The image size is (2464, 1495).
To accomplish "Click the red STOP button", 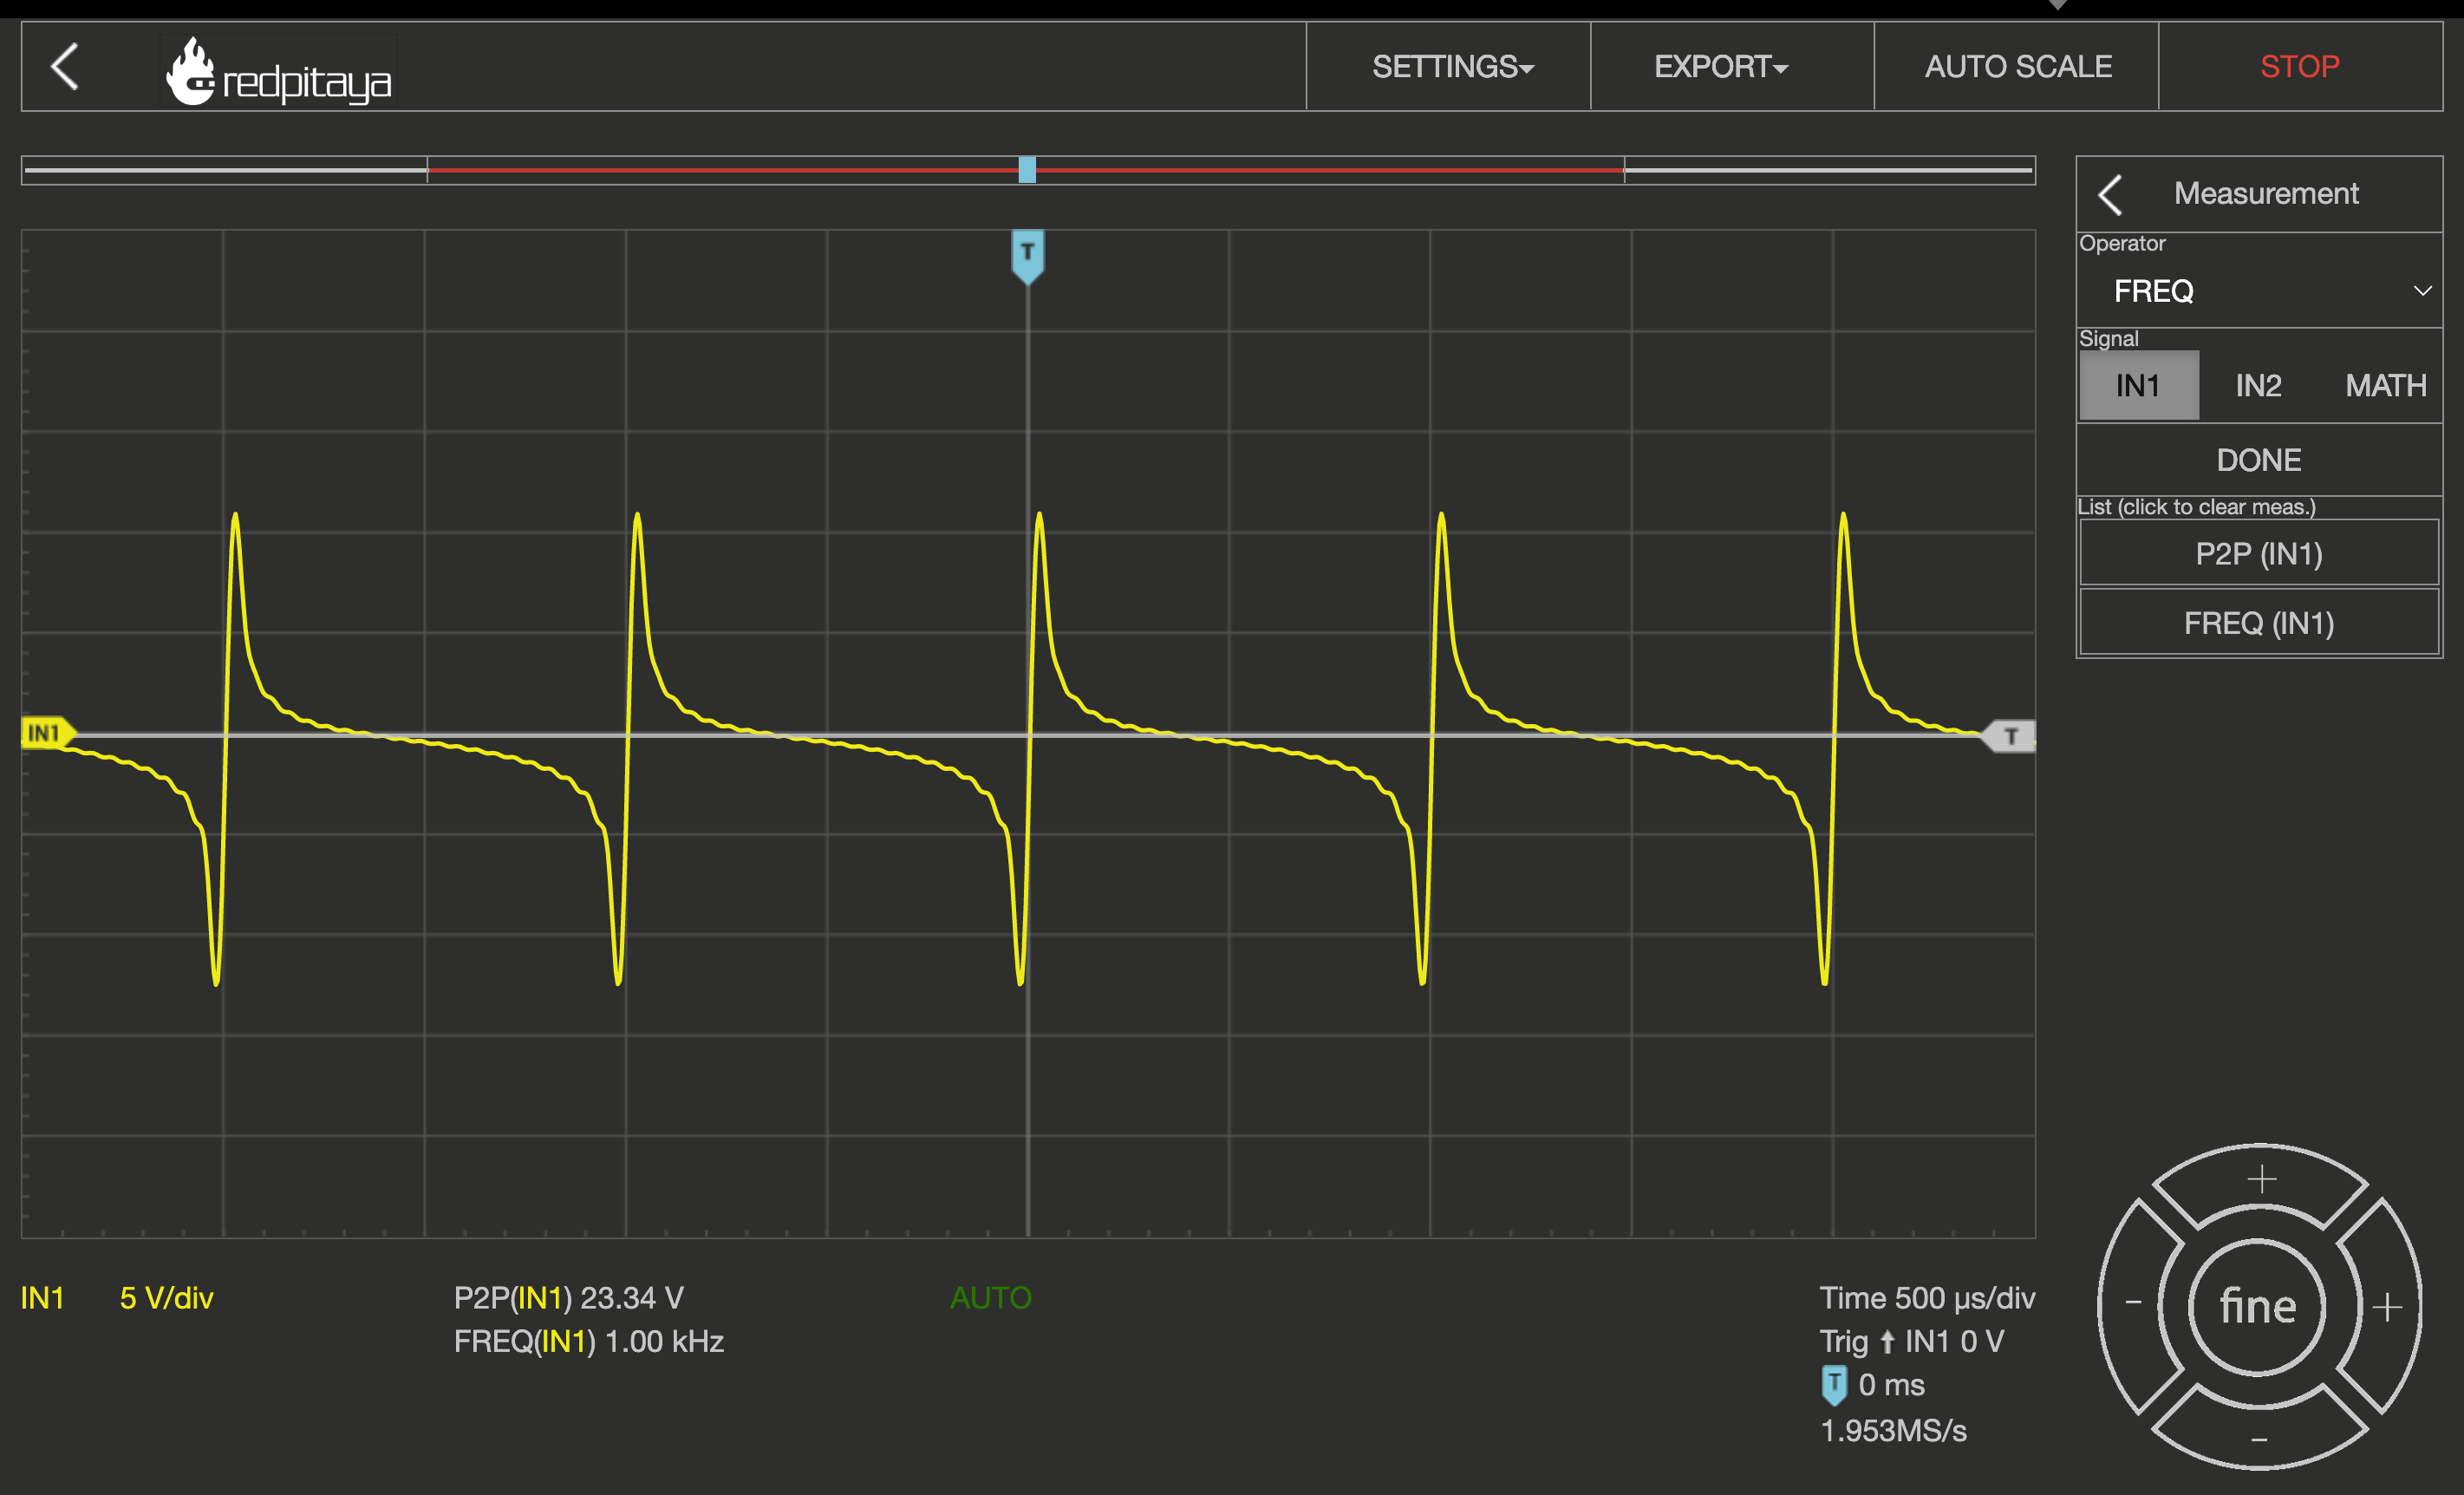I will [2300, 67].
